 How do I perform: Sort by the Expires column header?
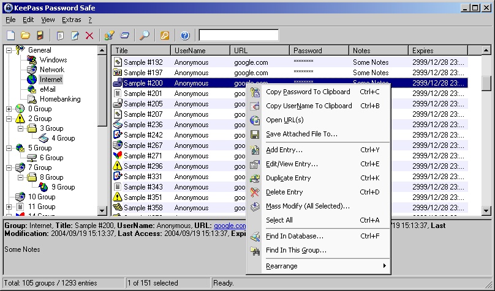[x=438, y=50]
